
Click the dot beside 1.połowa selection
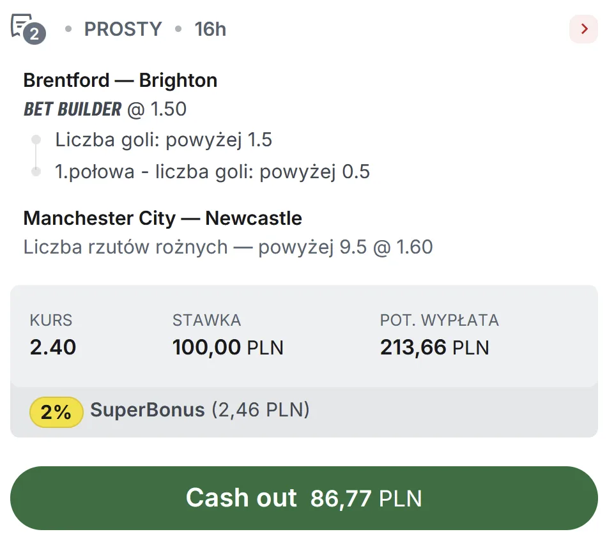click(36, 172)
